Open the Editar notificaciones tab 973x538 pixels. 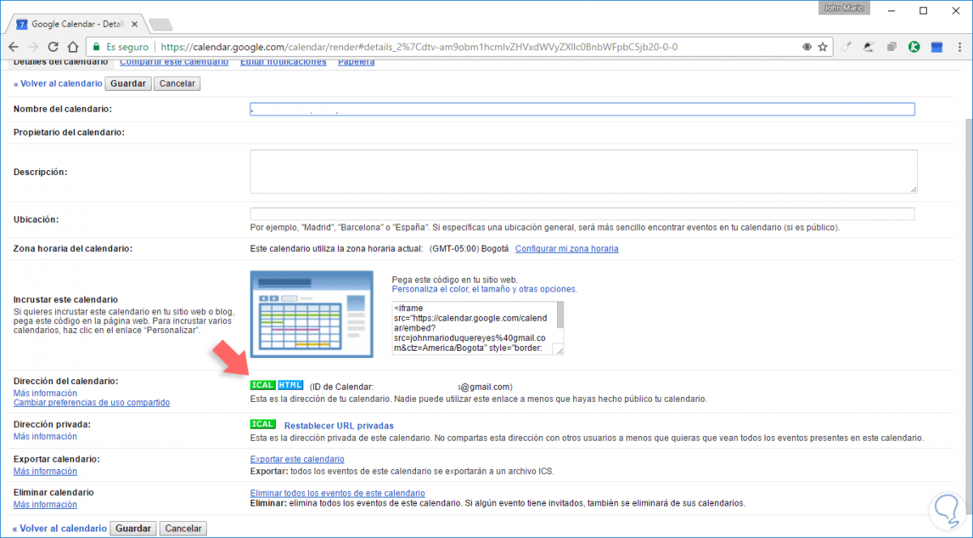[284, 62]
